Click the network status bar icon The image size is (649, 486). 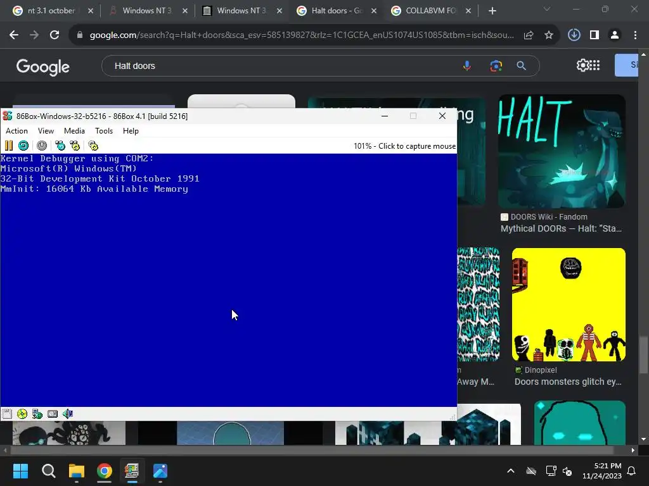tap(37, 414)
